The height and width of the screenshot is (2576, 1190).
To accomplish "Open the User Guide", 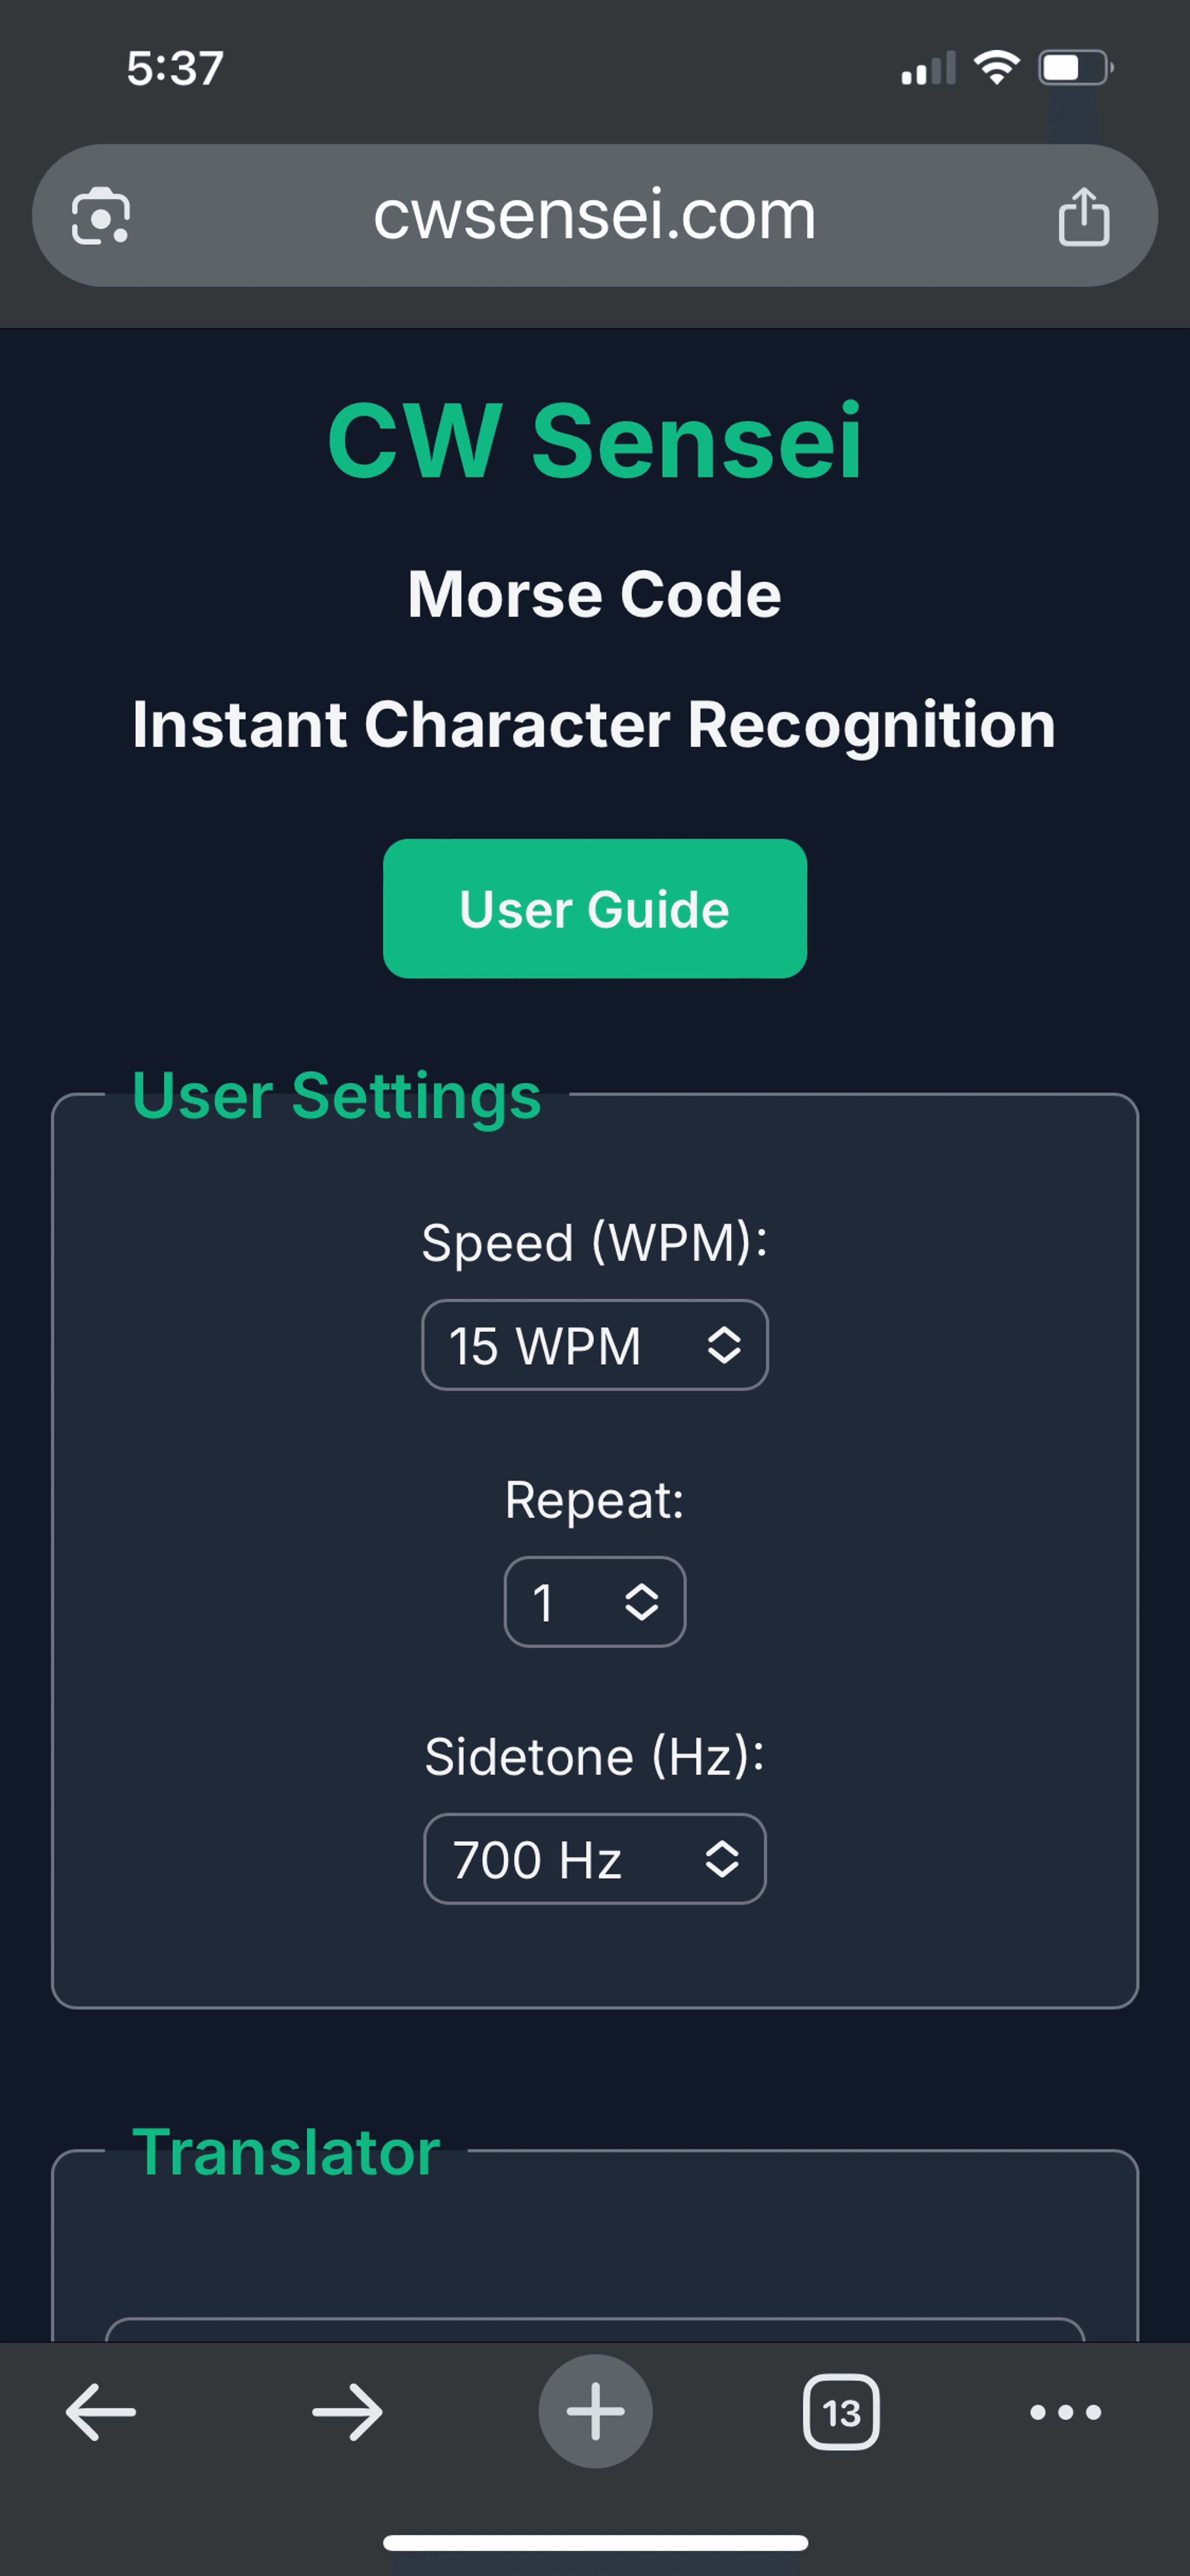I will [595, 909].
